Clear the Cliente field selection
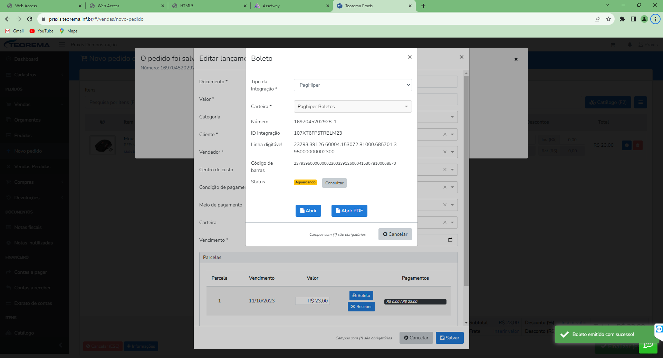Viewport: 663px width, 358px height. (445, 134)
